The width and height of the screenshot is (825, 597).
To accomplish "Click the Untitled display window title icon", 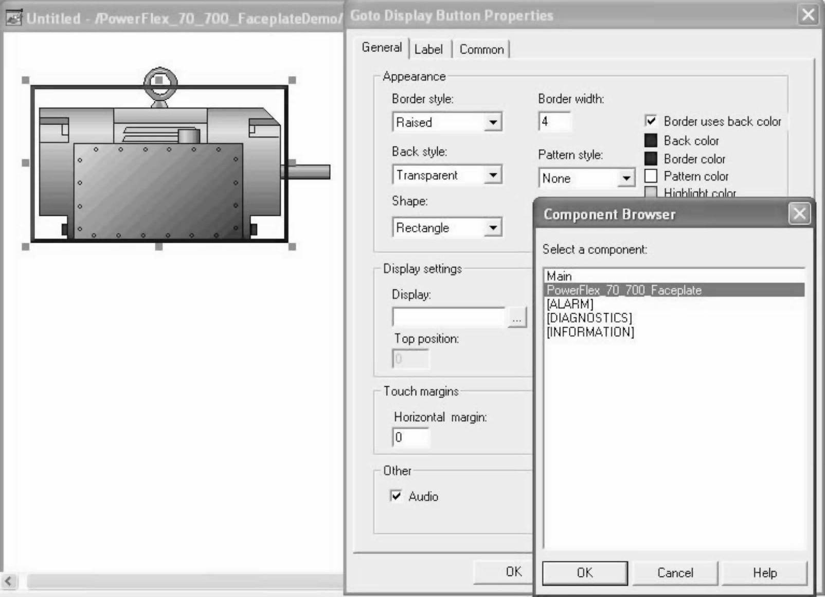I will [x=13, y=17].
